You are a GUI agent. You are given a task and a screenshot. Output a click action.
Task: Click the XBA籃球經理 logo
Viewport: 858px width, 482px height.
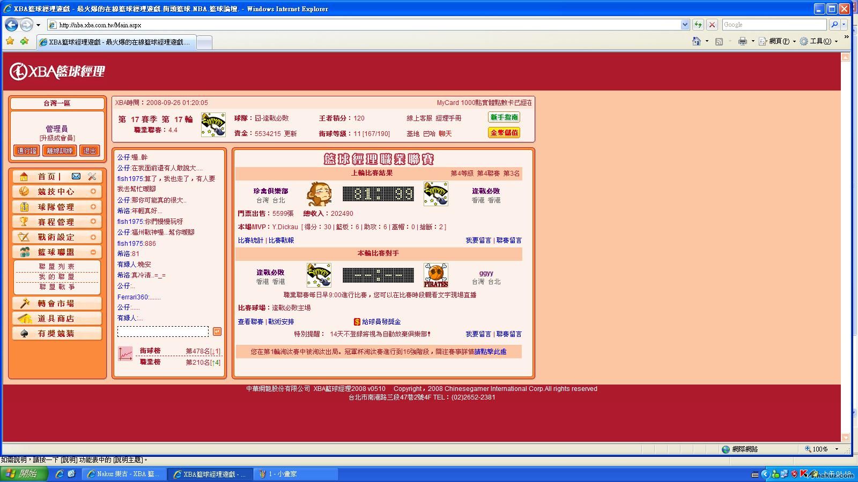click(57, 71)
